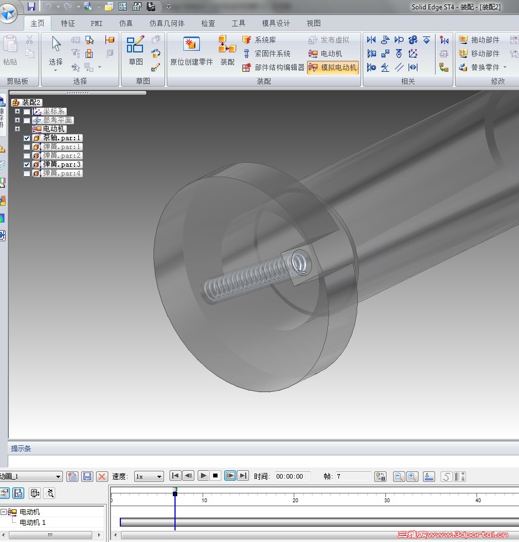Switch to the 特征 tab
The height and width of the screenshot is (542, 519).
pos(68,23)
